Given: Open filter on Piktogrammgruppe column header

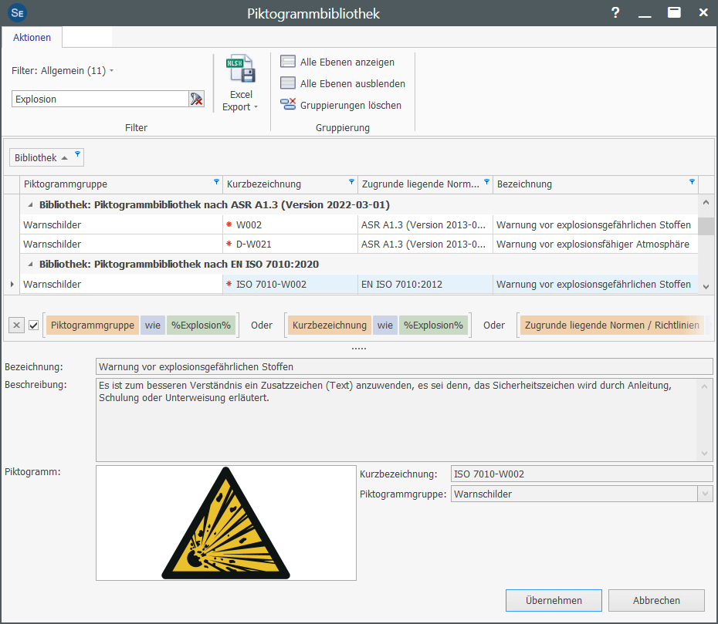Looking at the screenshot, I should [216, 183].
